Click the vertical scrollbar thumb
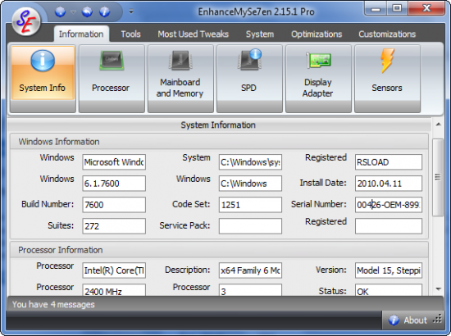This screenshot has width=451, height=336. pyautogui.click(x=438, y=177)
